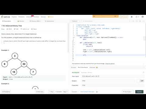Open the user profile avatar
This screenshot has width=146, height=109.
click(x=143, y=17)
